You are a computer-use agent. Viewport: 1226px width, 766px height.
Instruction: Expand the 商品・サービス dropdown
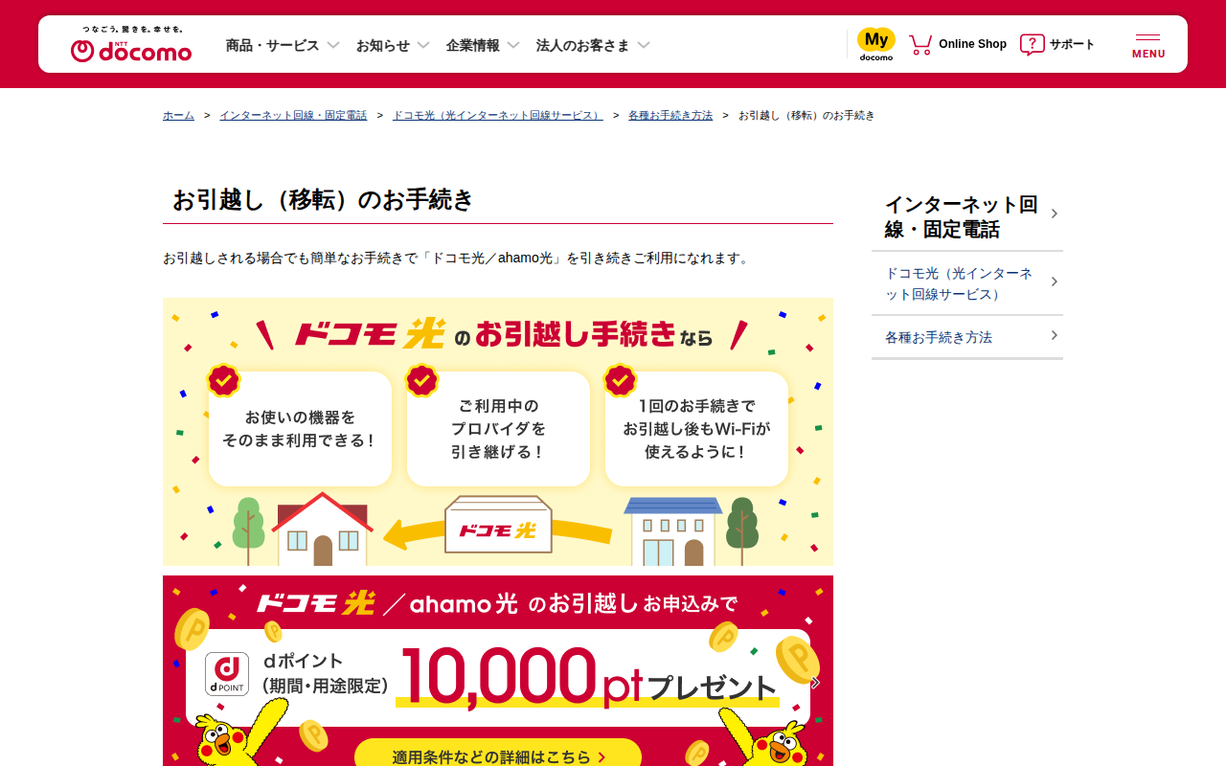point(283,45)
